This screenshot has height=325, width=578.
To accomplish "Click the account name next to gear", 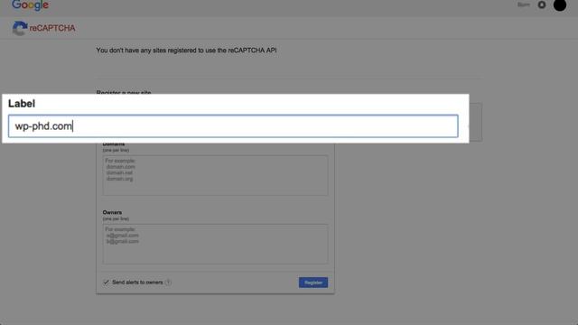I will (524, 5).
